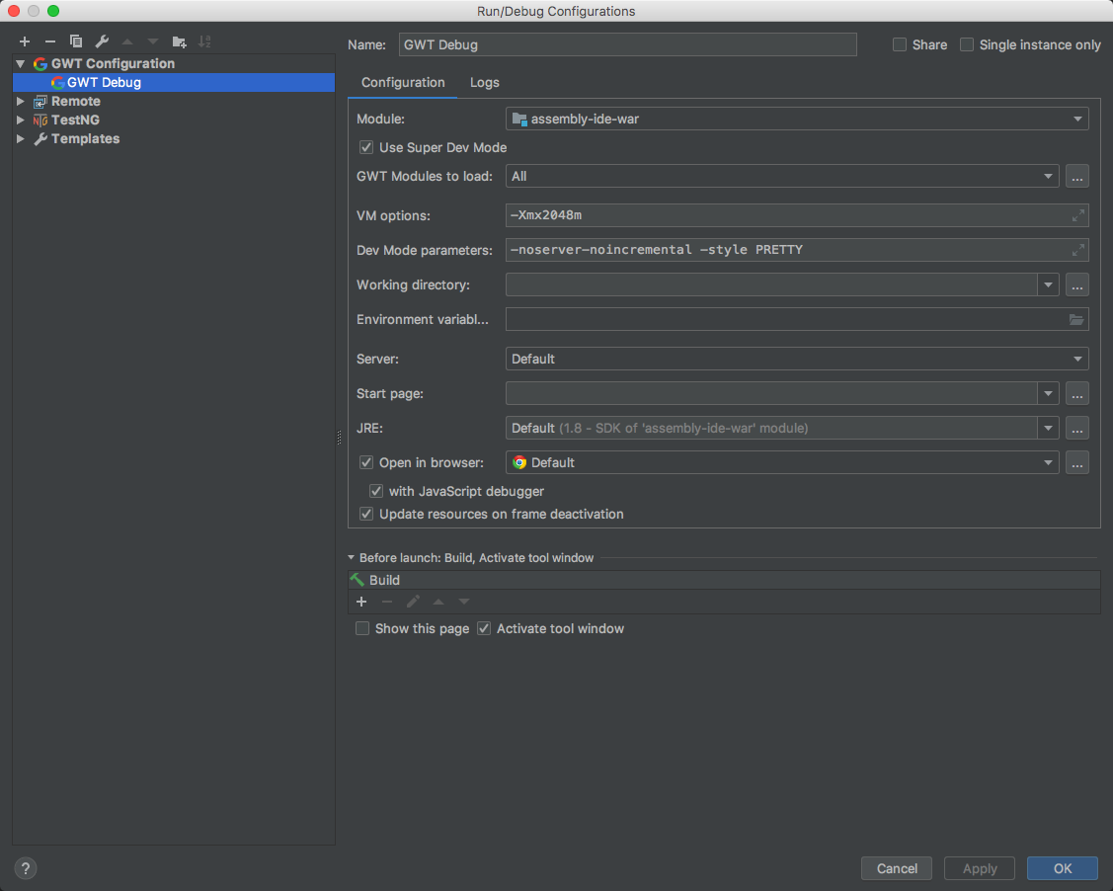Open browser selection dropdown

(781, 462)
